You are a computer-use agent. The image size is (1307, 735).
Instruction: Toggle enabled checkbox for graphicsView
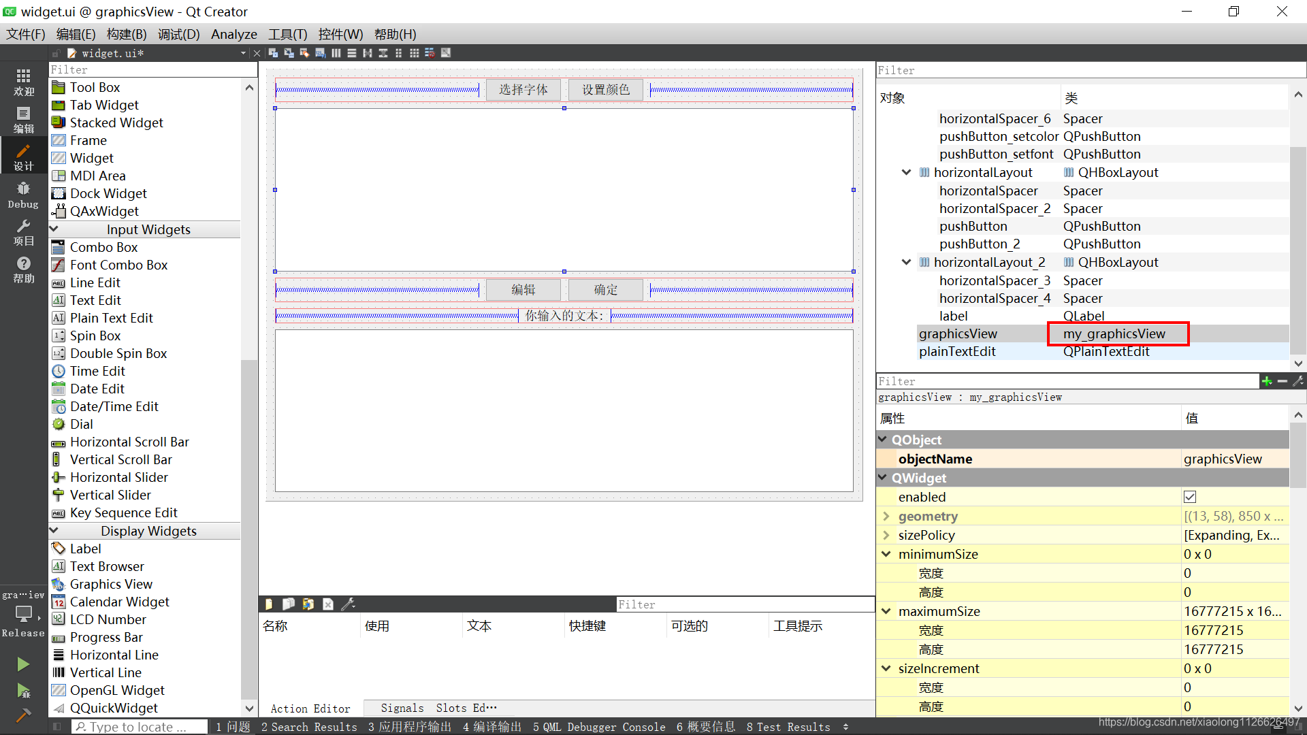[x=1191, y=496]
